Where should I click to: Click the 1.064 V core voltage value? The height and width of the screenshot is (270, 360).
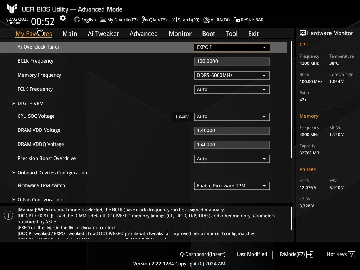[x=336, y=82]
